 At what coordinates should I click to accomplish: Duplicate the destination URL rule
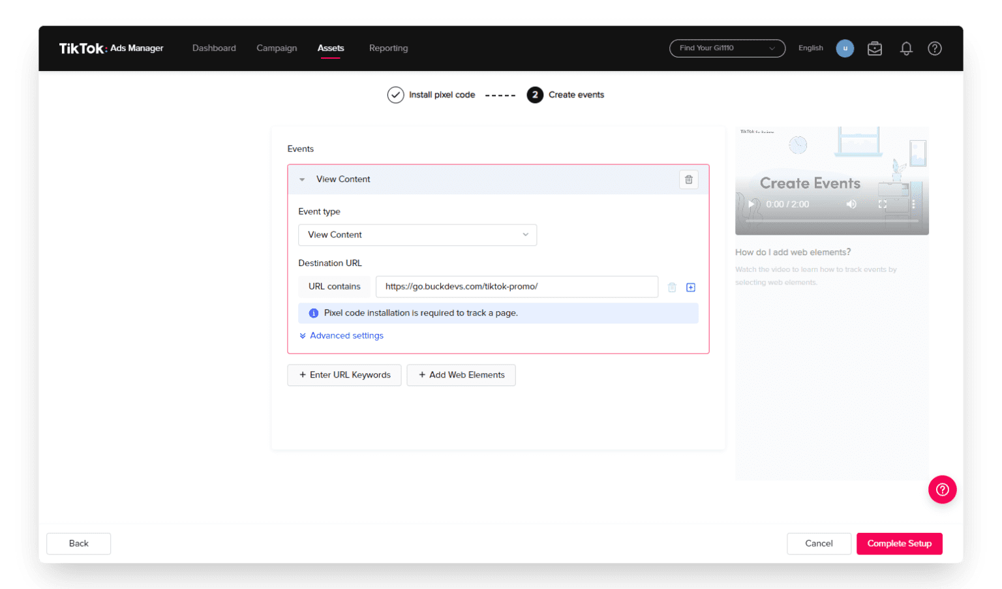pyautogui.click(x=691, y=287)
